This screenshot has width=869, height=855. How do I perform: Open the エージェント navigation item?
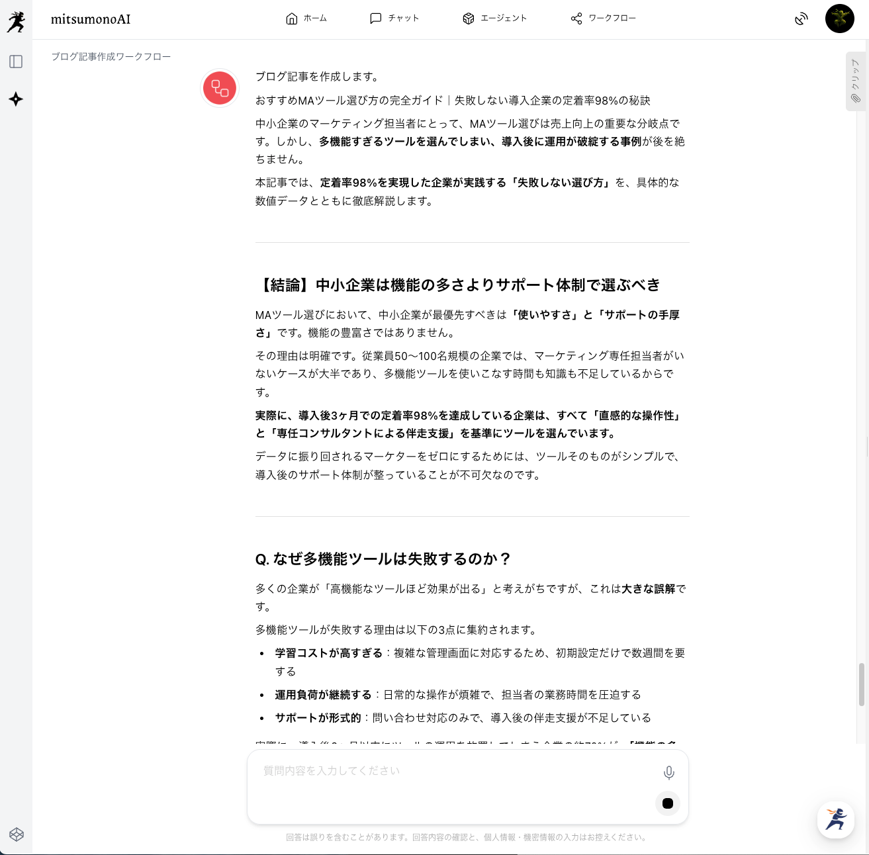click(x=494, y=19)
